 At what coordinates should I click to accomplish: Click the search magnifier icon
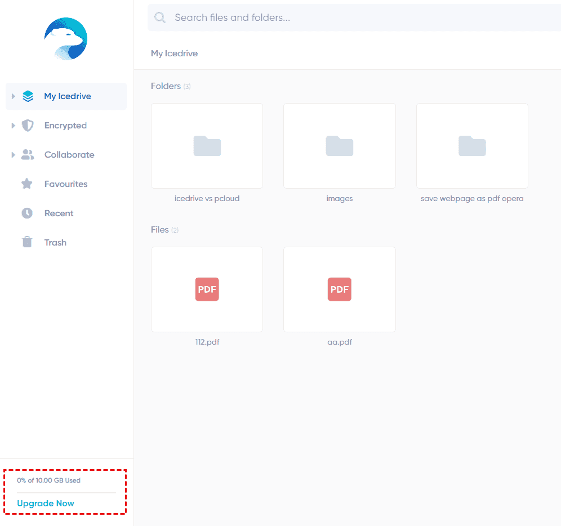coord(160,17)
